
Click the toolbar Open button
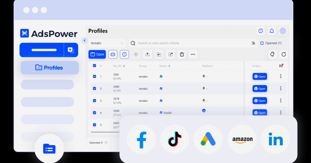[97, 54]
